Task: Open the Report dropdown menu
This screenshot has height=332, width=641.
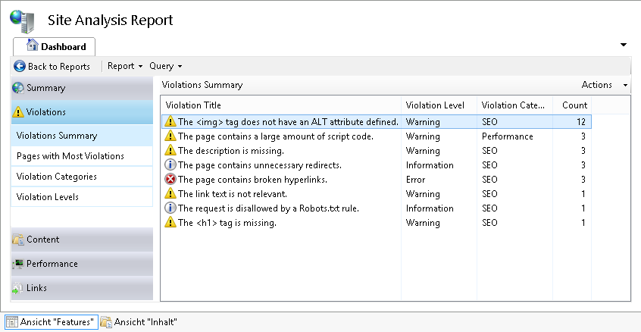Action: coord(125,67)
